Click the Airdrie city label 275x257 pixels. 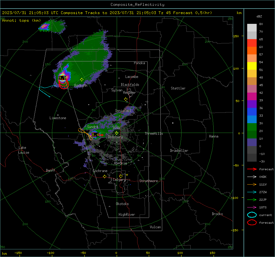[x=120, y=163]
